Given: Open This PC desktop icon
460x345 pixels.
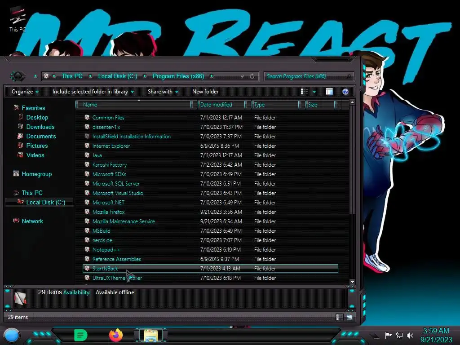Looking at the screenshot, I should (x=18, y=19).
